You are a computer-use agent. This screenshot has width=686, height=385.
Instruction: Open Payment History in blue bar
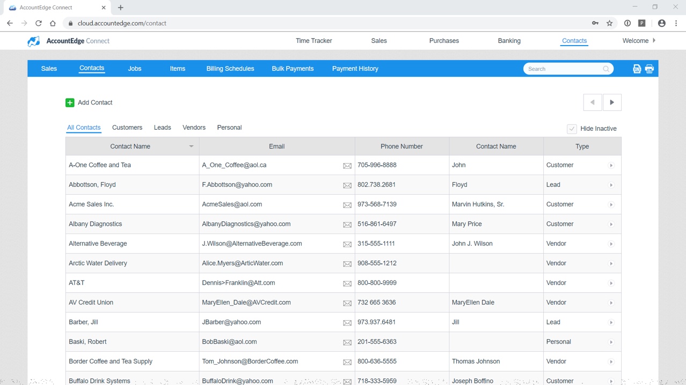click(x=355, y=69)
